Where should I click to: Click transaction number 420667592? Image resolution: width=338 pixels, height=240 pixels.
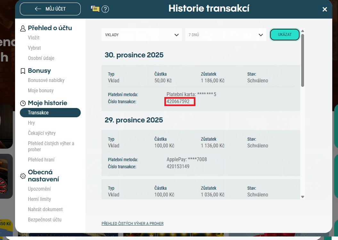click(x=178, y=102)
